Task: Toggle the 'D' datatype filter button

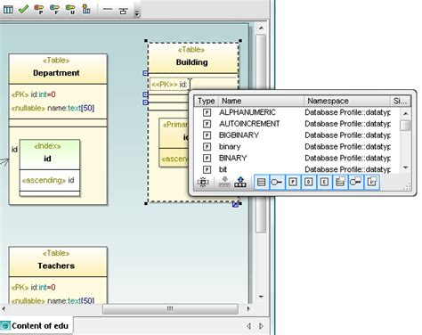Action: point(309,182)
